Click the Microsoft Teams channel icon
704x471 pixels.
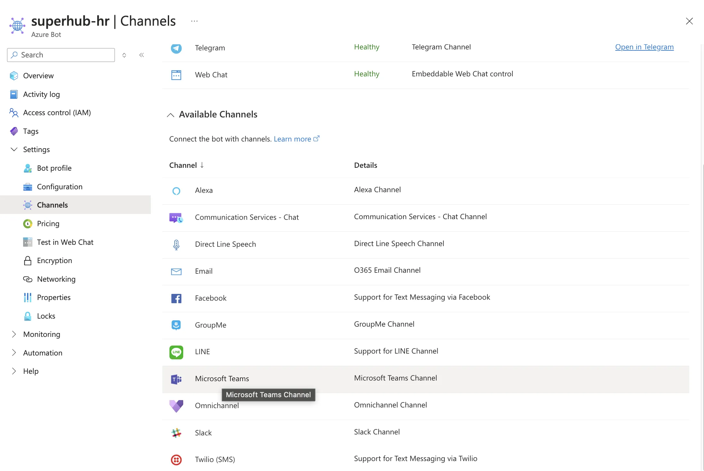[x=176, y=379]
